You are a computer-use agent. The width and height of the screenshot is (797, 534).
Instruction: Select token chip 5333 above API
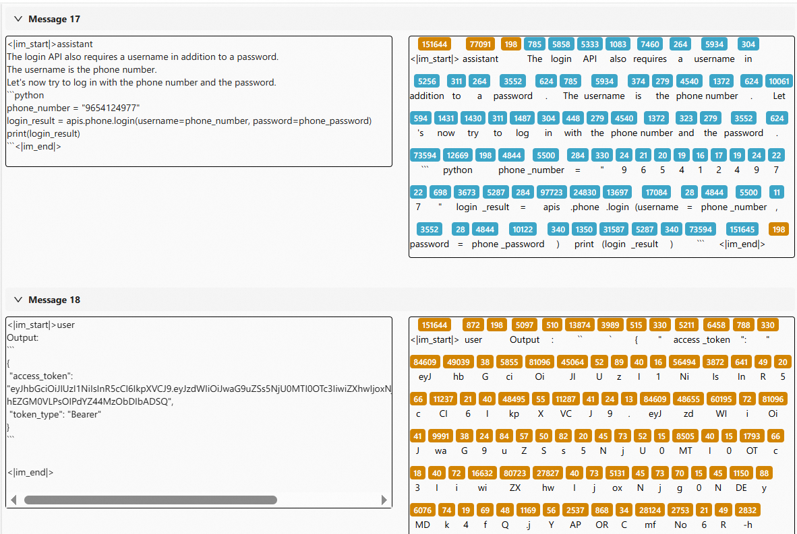(x=589, y=44)
